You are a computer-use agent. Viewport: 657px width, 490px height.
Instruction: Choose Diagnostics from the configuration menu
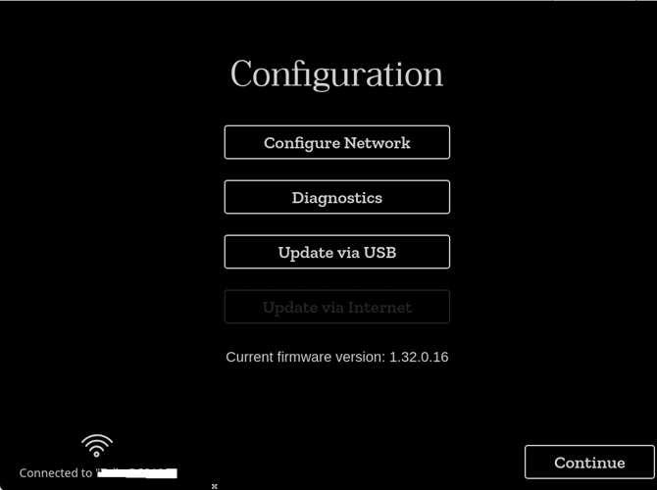pos(337,197)
